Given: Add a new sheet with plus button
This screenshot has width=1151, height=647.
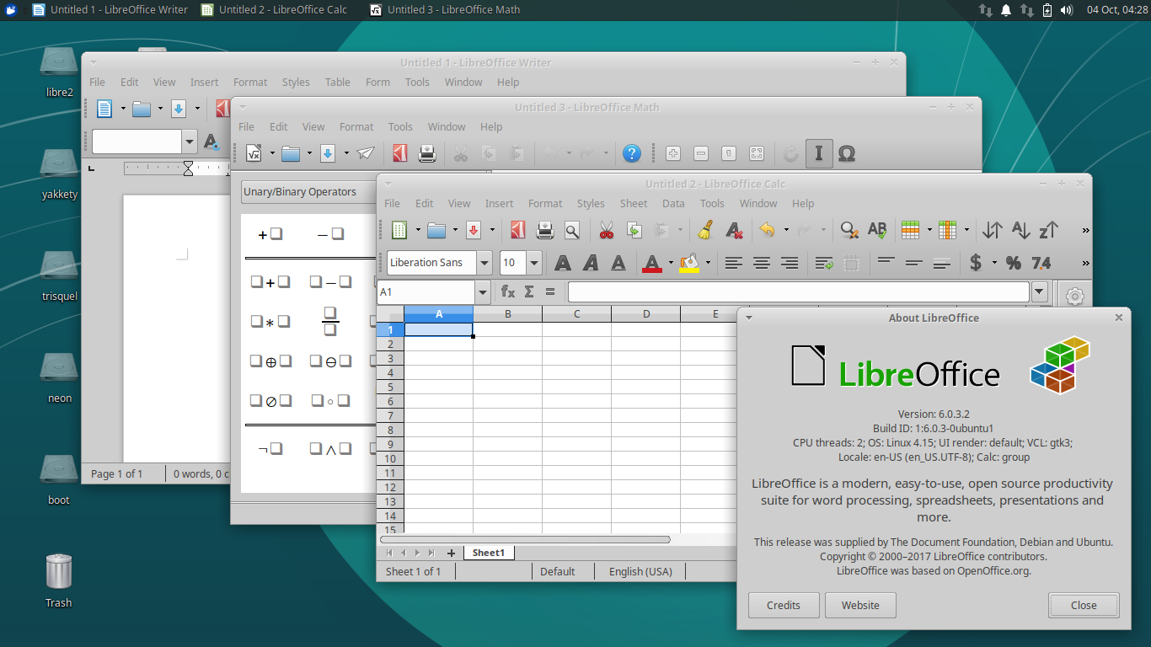Looking at the screenshot, I should 451,553.
